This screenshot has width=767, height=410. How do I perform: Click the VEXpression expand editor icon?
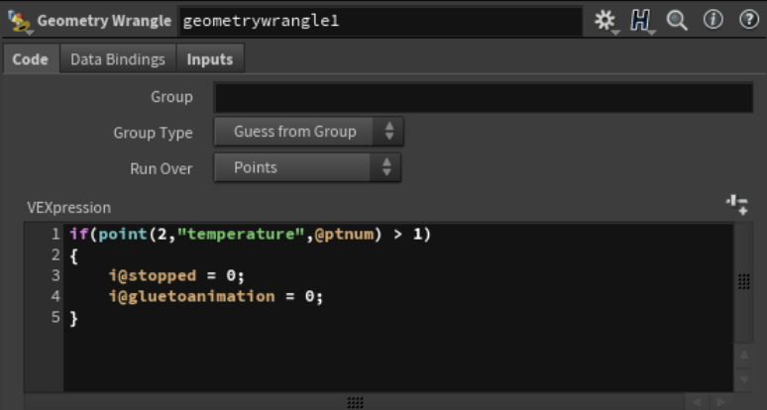pos(737,205)
